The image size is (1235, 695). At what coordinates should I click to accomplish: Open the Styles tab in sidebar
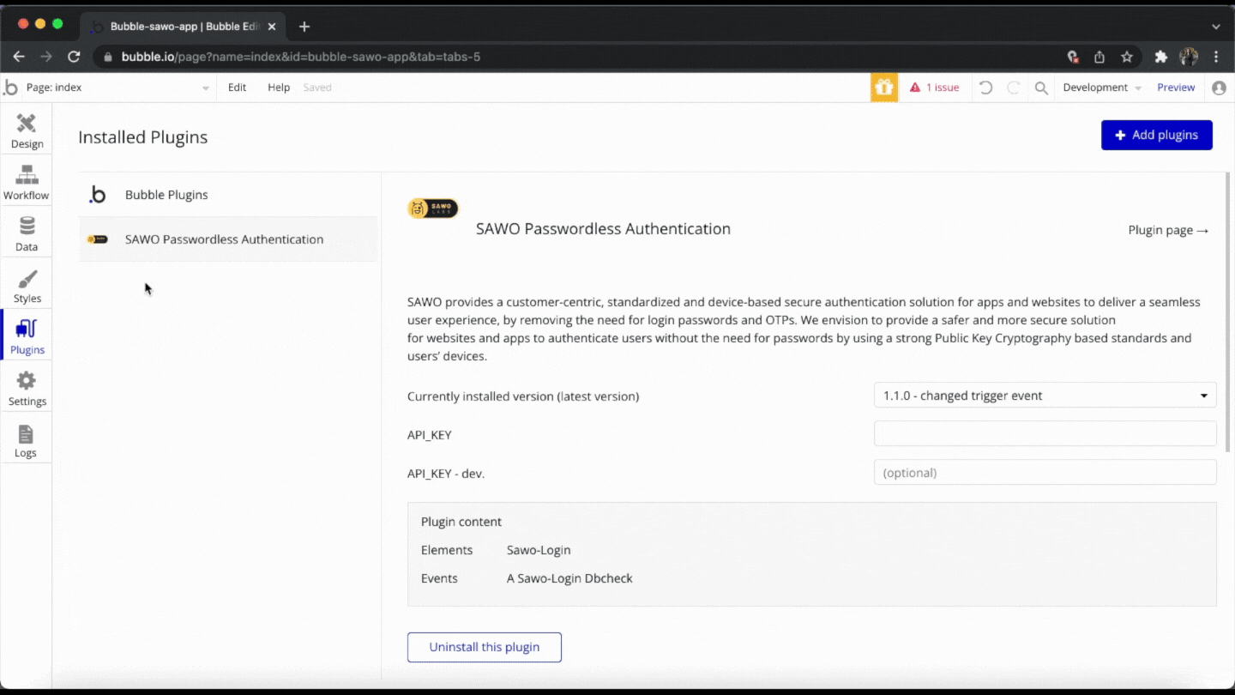27,286
